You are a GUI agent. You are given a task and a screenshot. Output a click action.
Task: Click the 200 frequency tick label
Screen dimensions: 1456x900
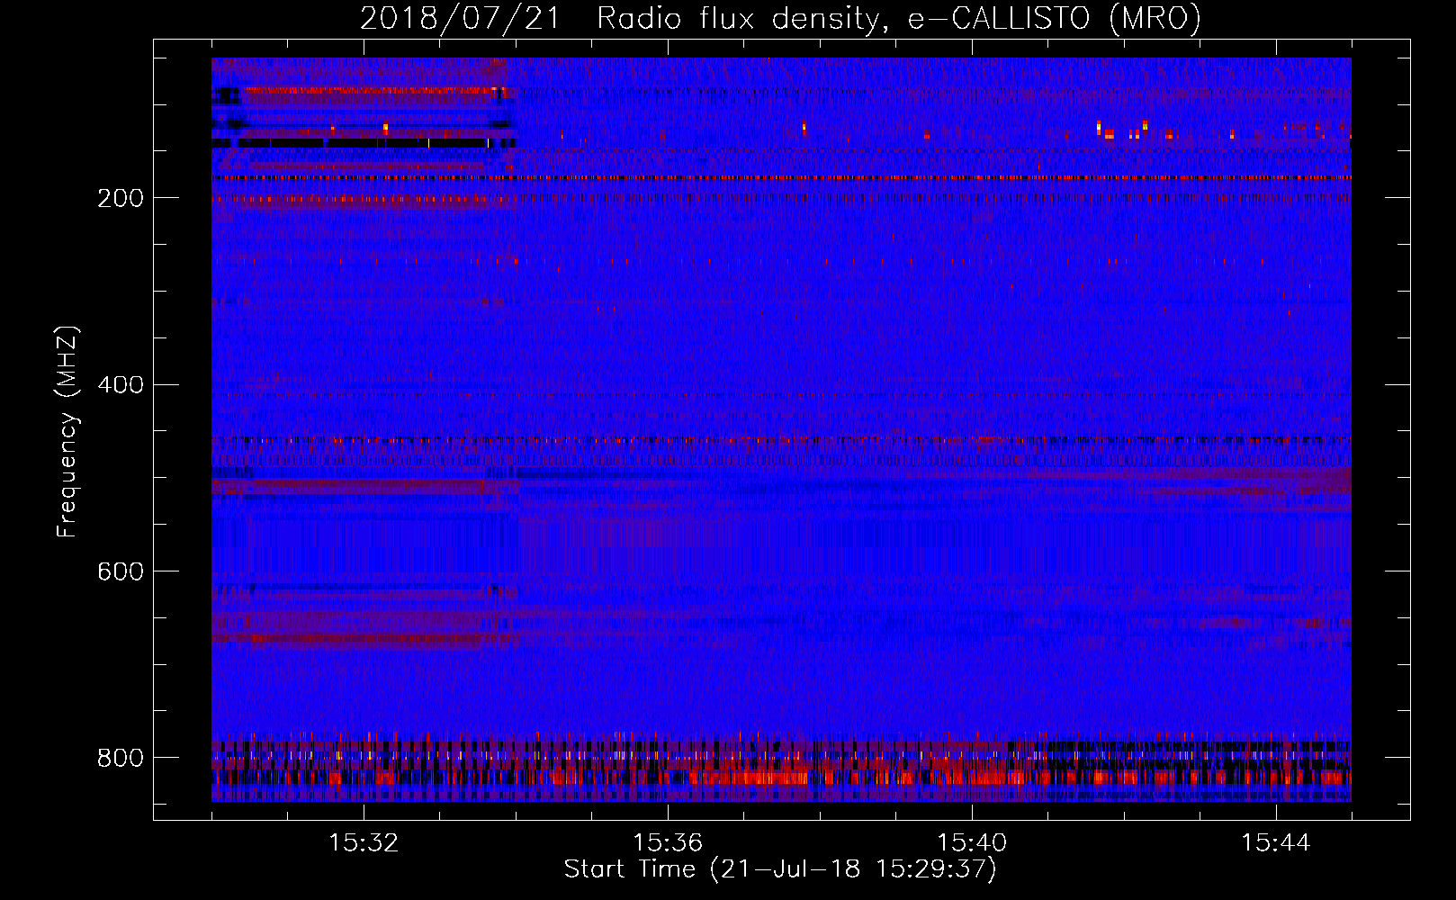pyautogui.click(x=120, y=199)
